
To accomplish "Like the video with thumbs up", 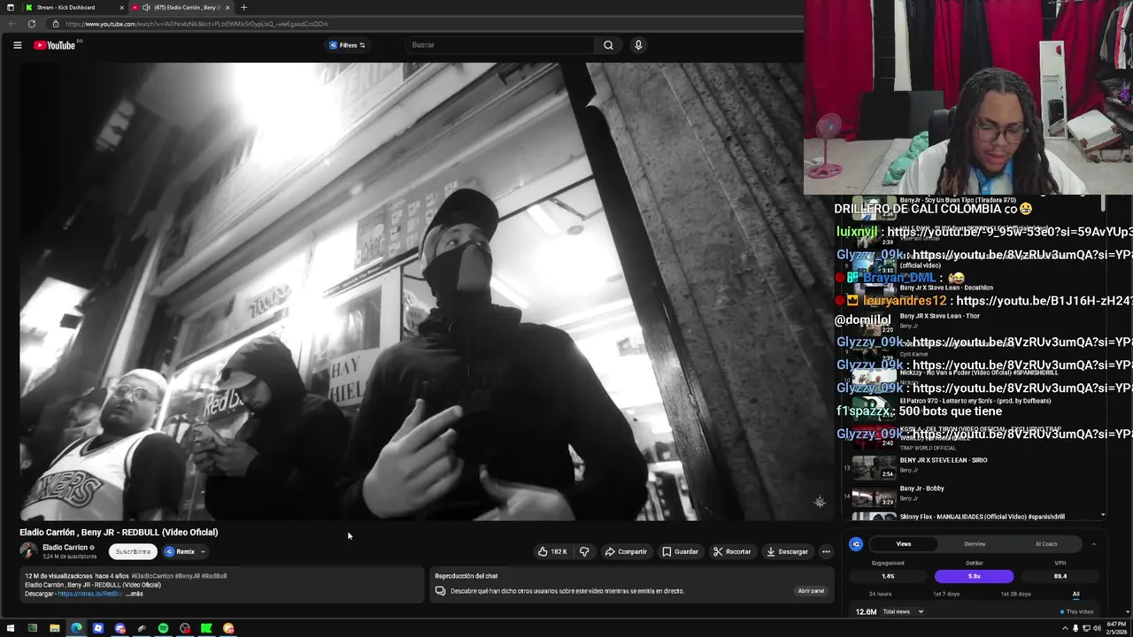I will (552, 551).
